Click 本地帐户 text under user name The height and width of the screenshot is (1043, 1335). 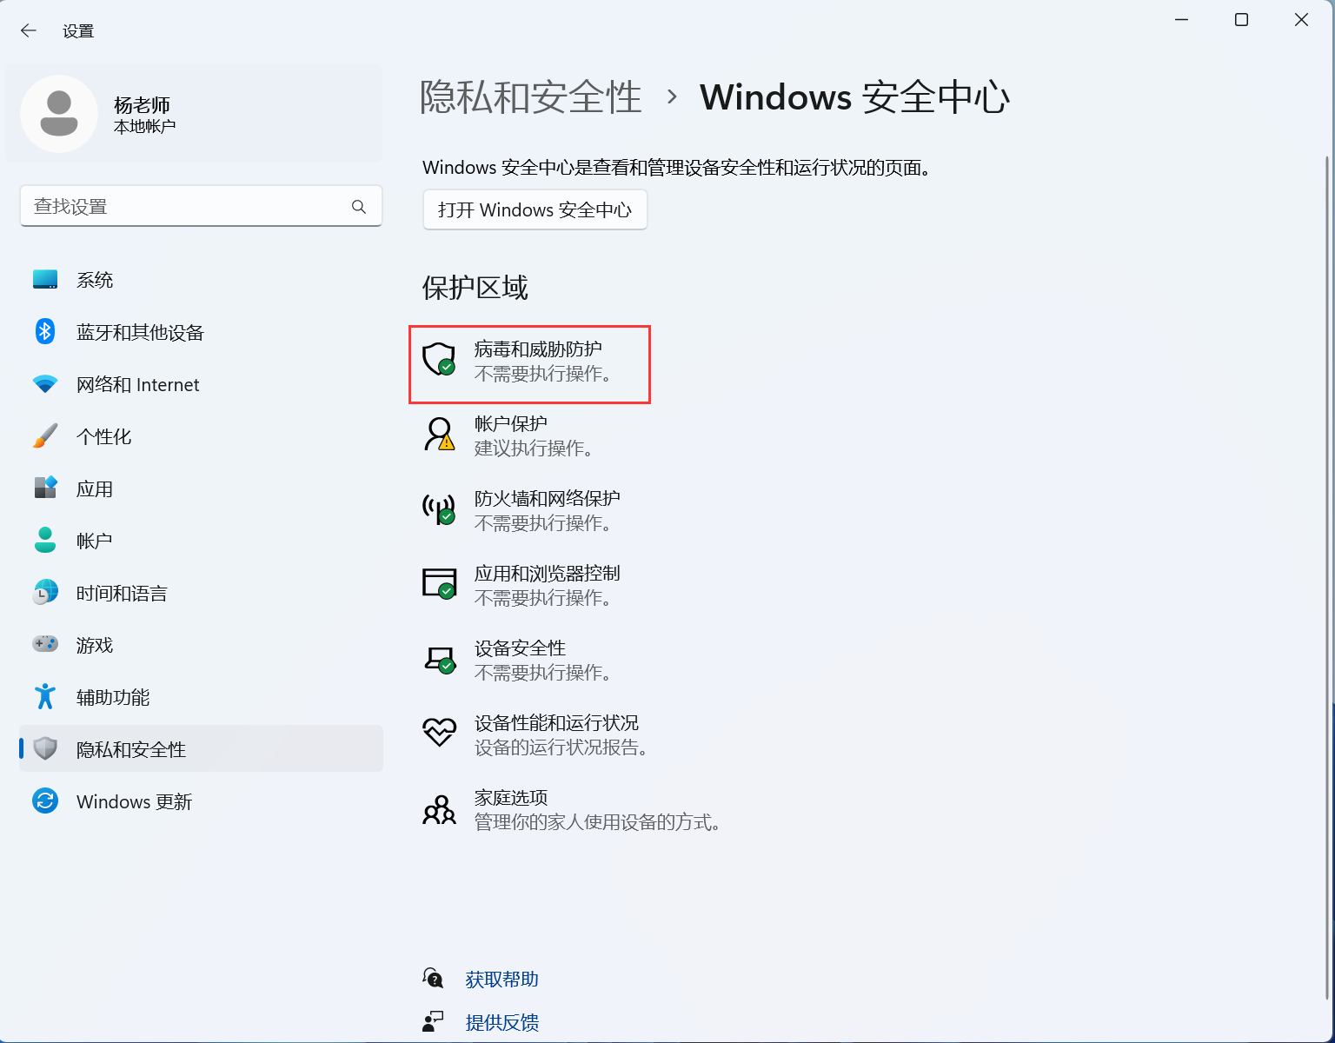[145, 127]
